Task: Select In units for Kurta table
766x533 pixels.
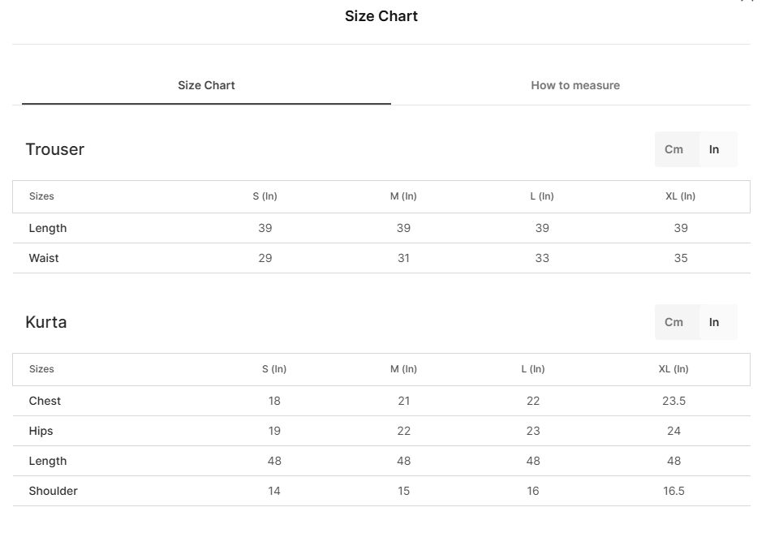Action: click(x=714, y=322)
